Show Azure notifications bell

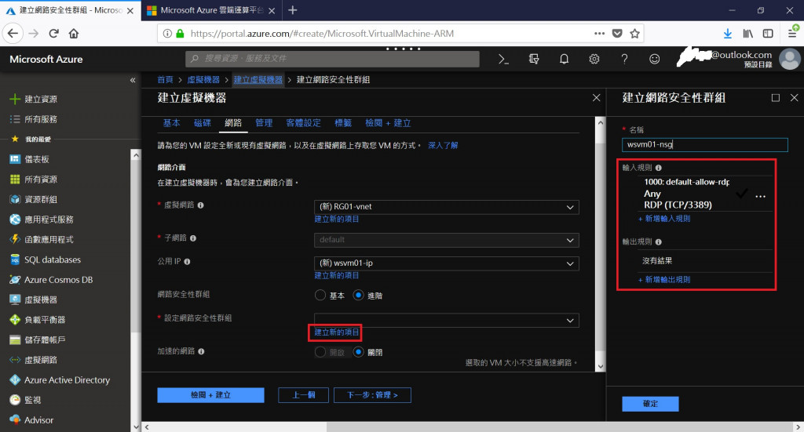(x=564, y=60)
